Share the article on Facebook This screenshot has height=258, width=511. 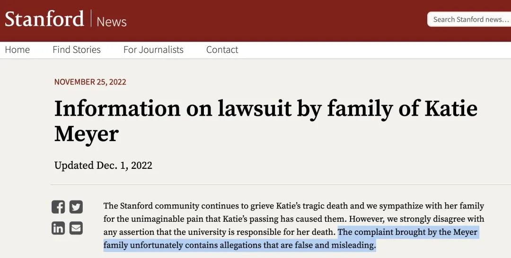coord(58,207)
